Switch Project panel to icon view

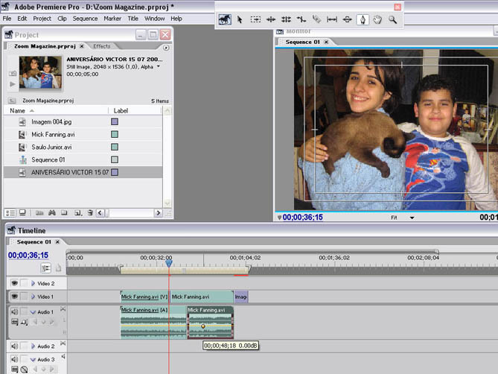coord(21,213)
